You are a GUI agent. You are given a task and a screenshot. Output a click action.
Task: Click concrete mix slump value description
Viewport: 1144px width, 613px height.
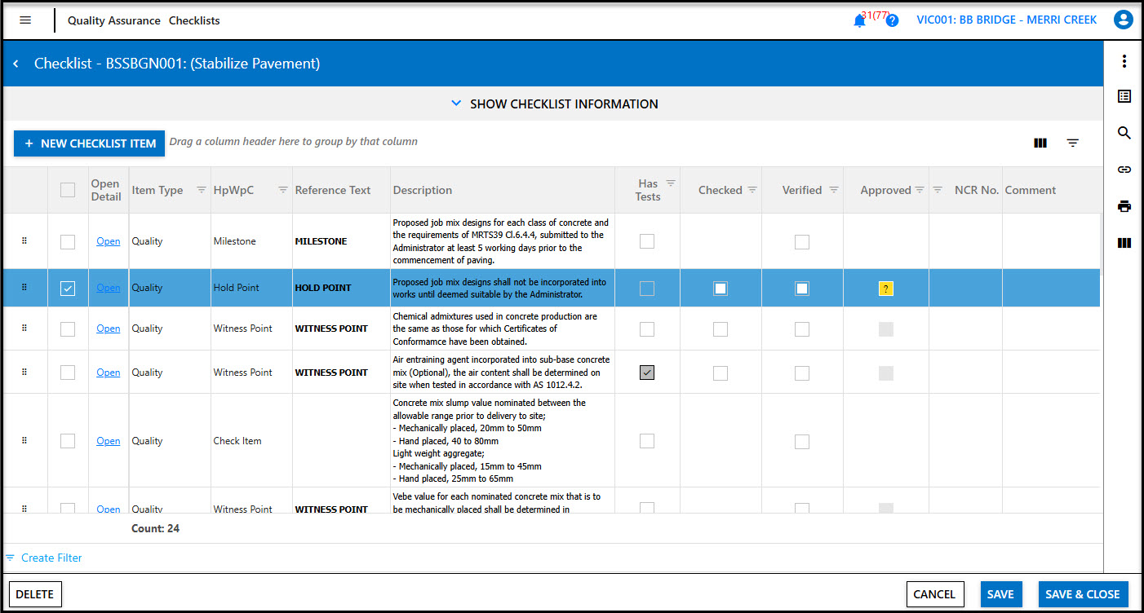(x=502, y=440)
